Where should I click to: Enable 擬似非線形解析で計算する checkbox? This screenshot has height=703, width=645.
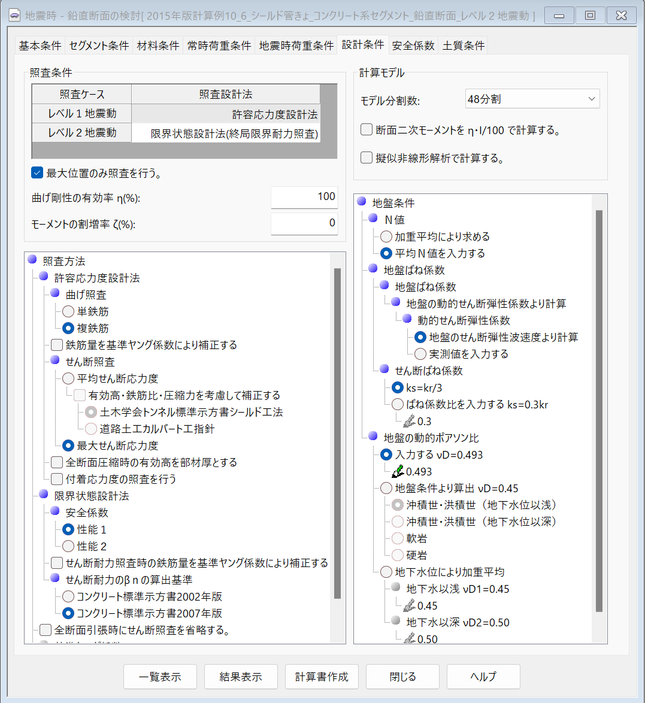(x=367, y=158)
